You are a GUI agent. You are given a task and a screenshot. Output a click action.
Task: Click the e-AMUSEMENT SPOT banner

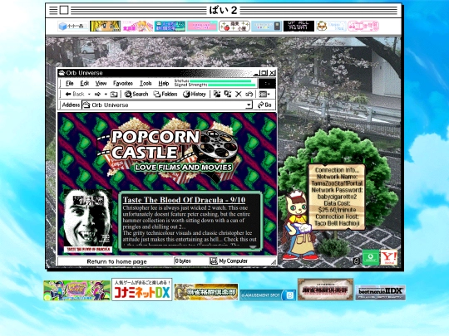coord(268,295)
